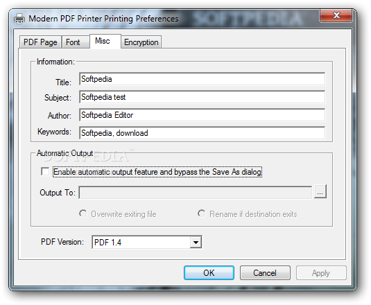Click the 'Automatic Output' group label
371x305 pixels.
pyautogui.click(x=64, y=153)
